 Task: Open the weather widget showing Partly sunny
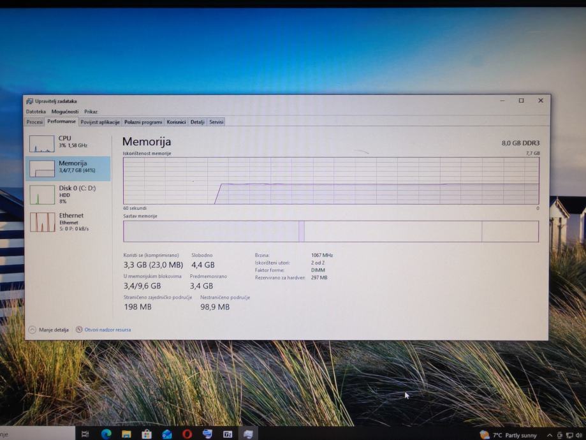508,435
